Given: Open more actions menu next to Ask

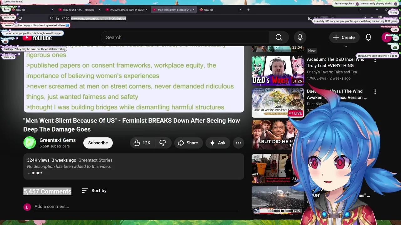Looking at the screenshot, I should click(238, 143).
